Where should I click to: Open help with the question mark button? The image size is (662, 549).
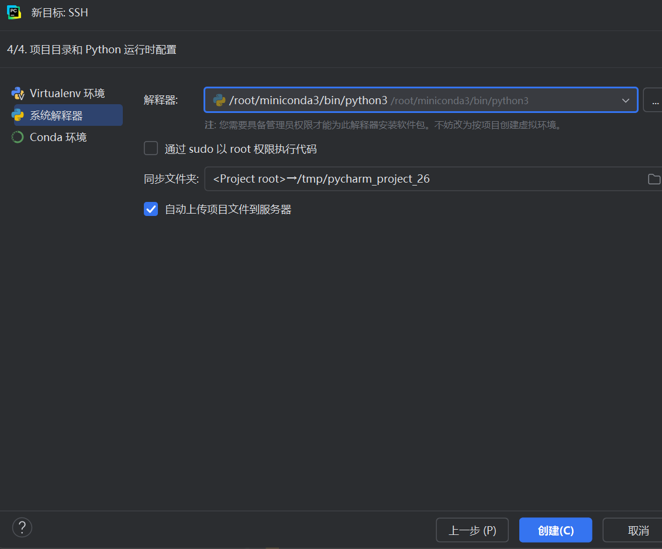pos(22,527)
